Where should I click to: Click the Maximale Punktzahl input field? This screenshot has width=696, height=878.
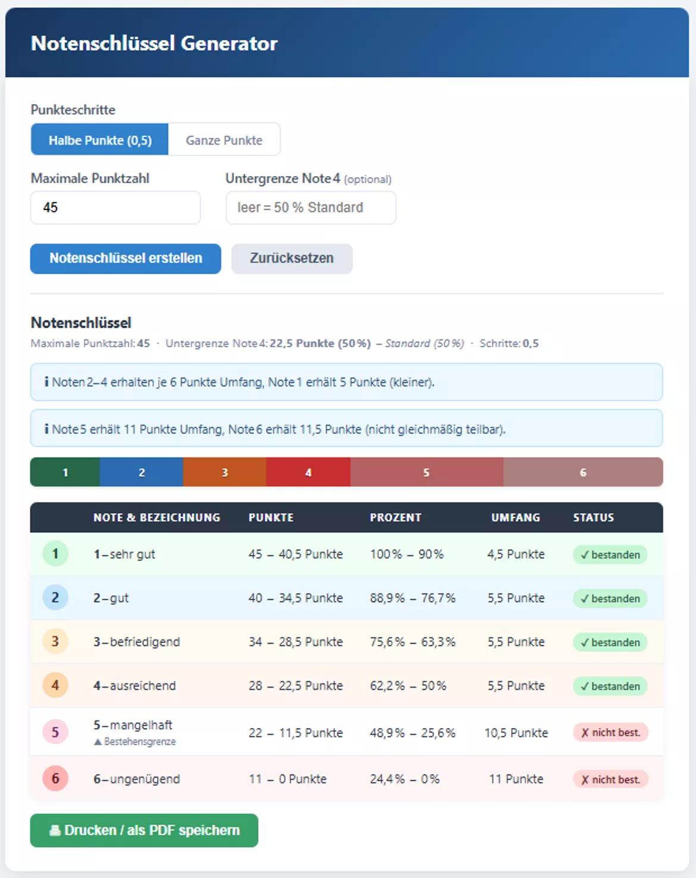[115, 208]
